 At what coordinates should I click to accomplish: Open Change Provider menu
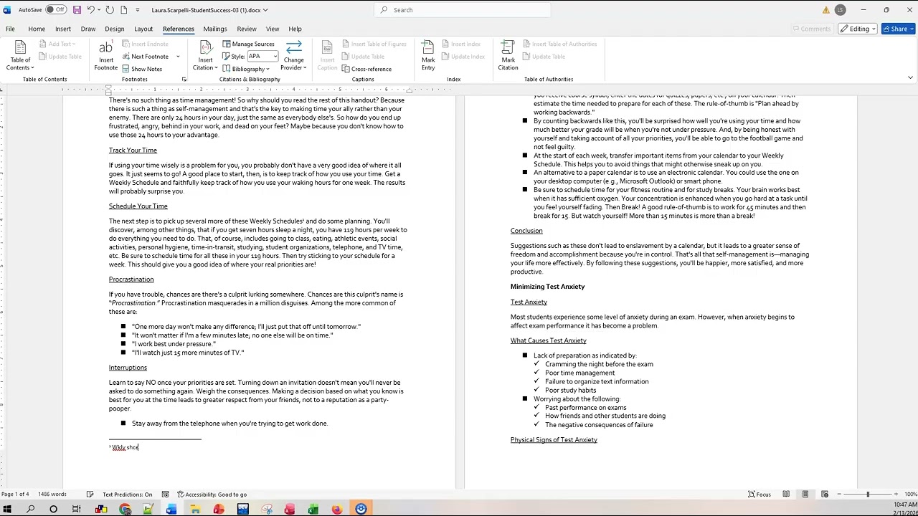(x=293, y=56)
